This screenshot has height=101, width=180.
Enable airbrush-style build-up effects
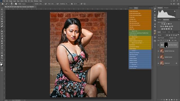[58, 4]
